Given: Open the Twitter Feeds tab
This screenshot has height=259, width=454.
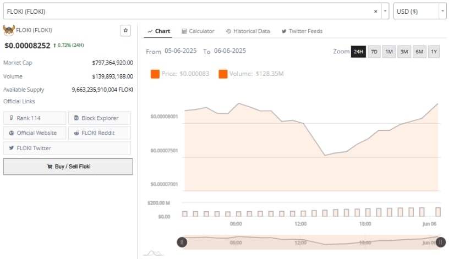Looking at the screenshot, I should tap(302, 31).
